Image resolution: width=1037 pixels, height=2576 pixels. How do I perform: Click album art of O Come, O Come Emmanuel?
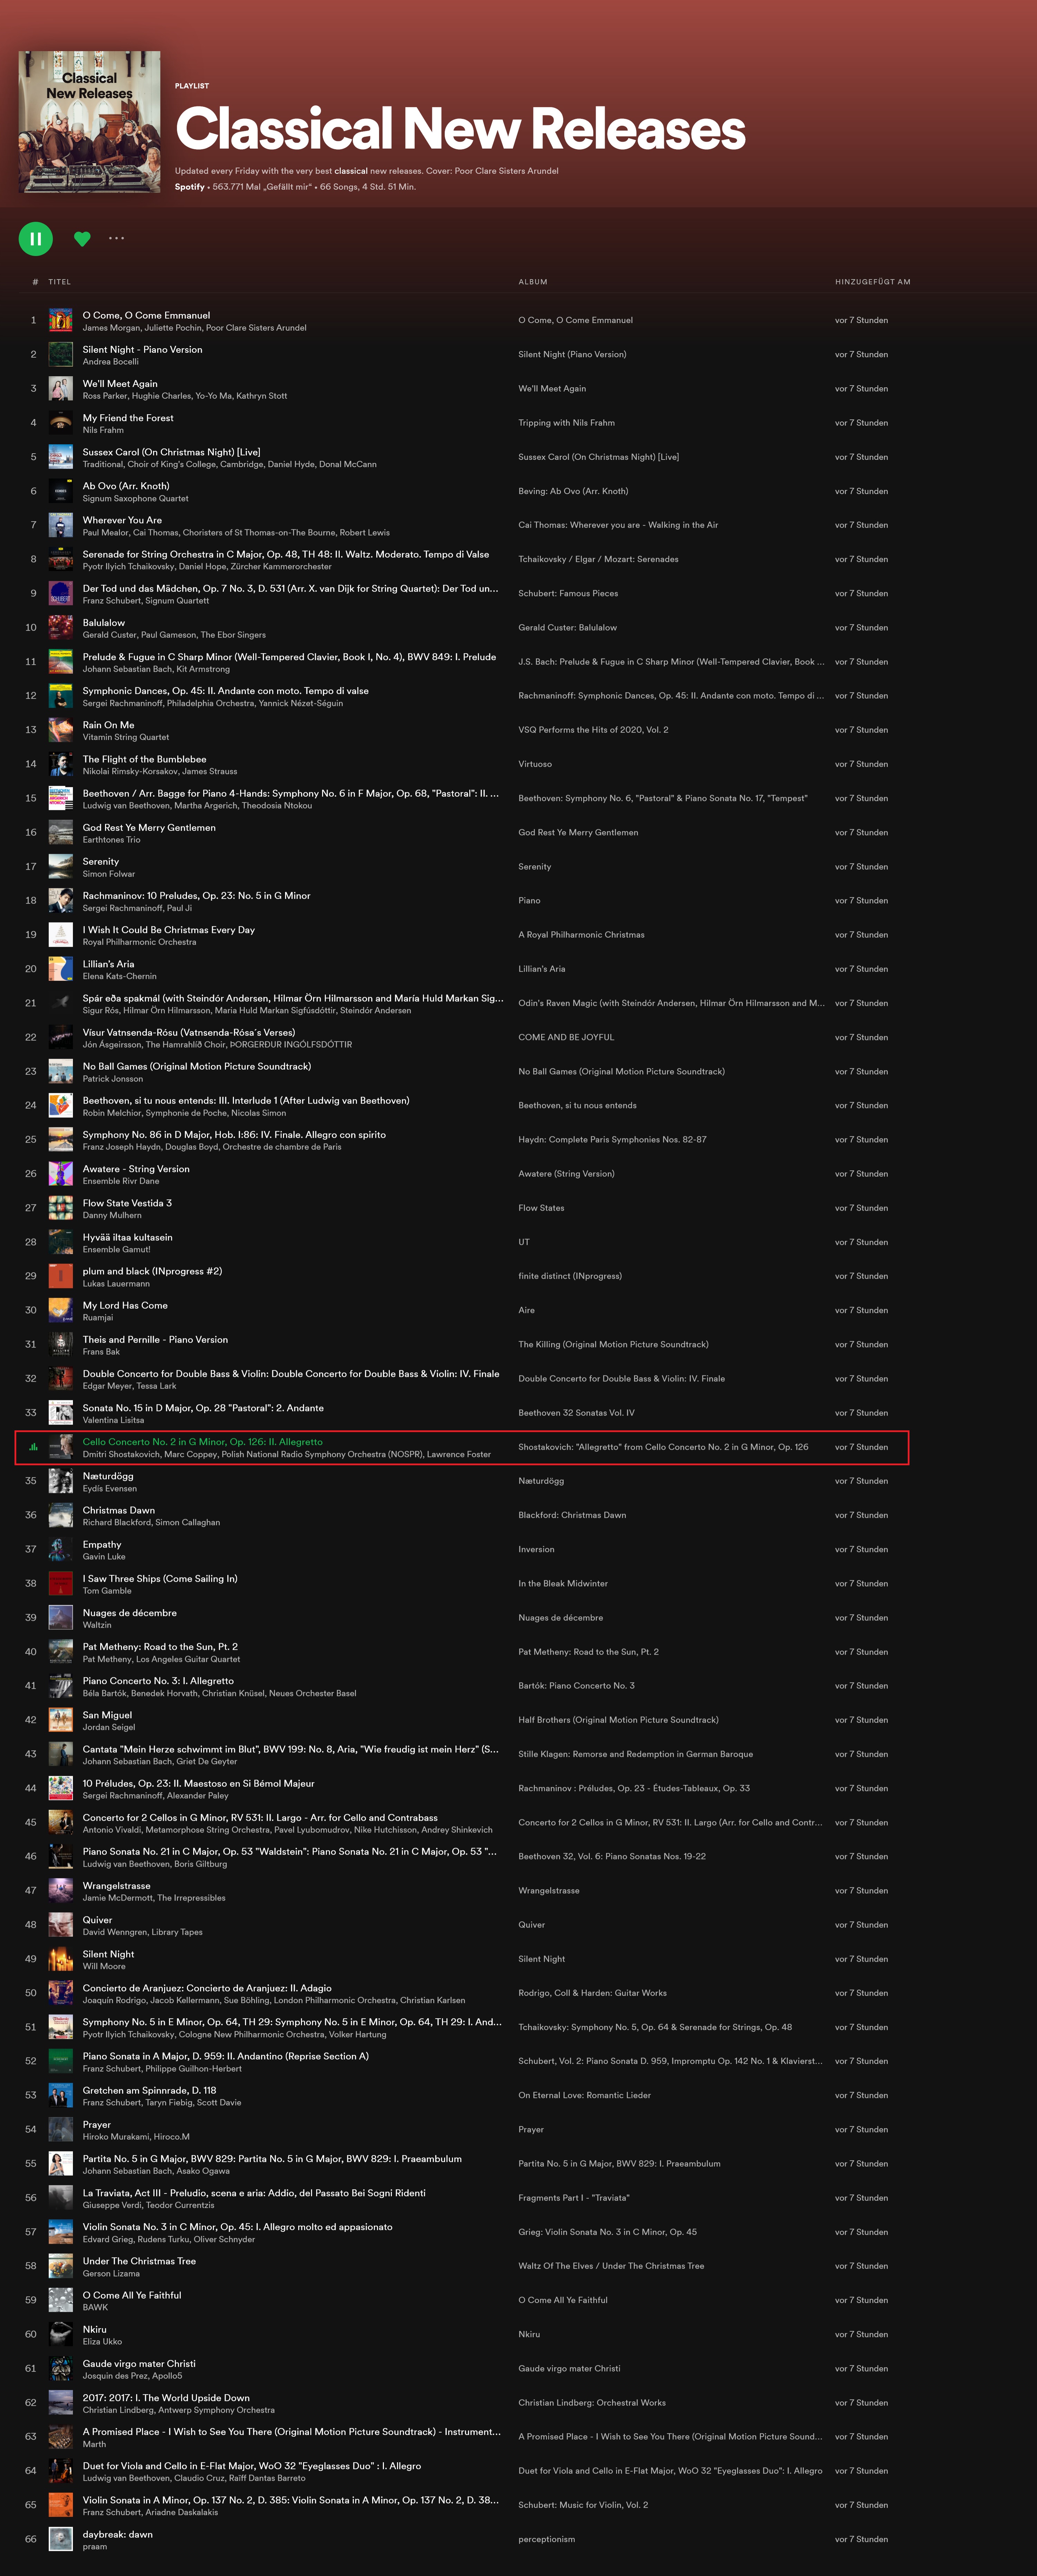click(61, 320)
